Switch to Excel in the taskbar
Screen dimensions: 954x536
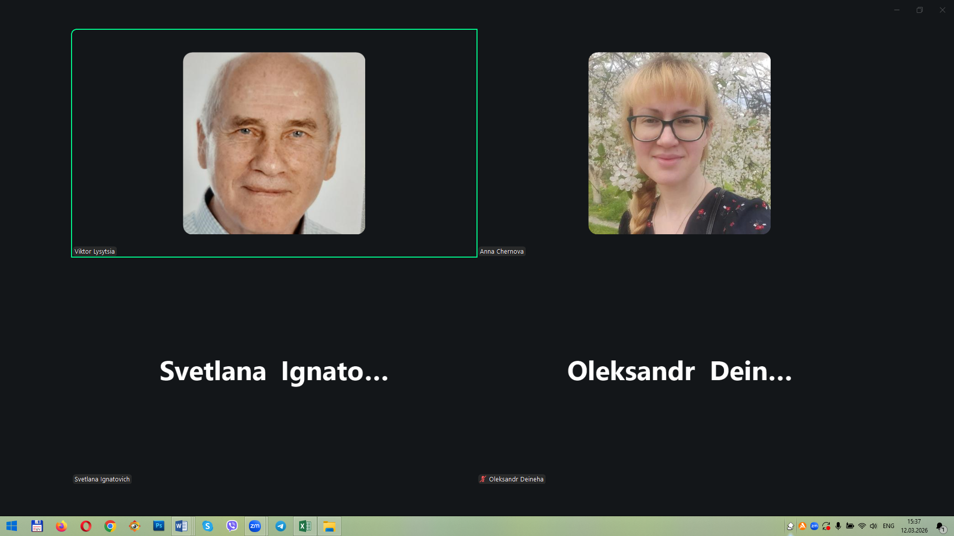point(305,526)
